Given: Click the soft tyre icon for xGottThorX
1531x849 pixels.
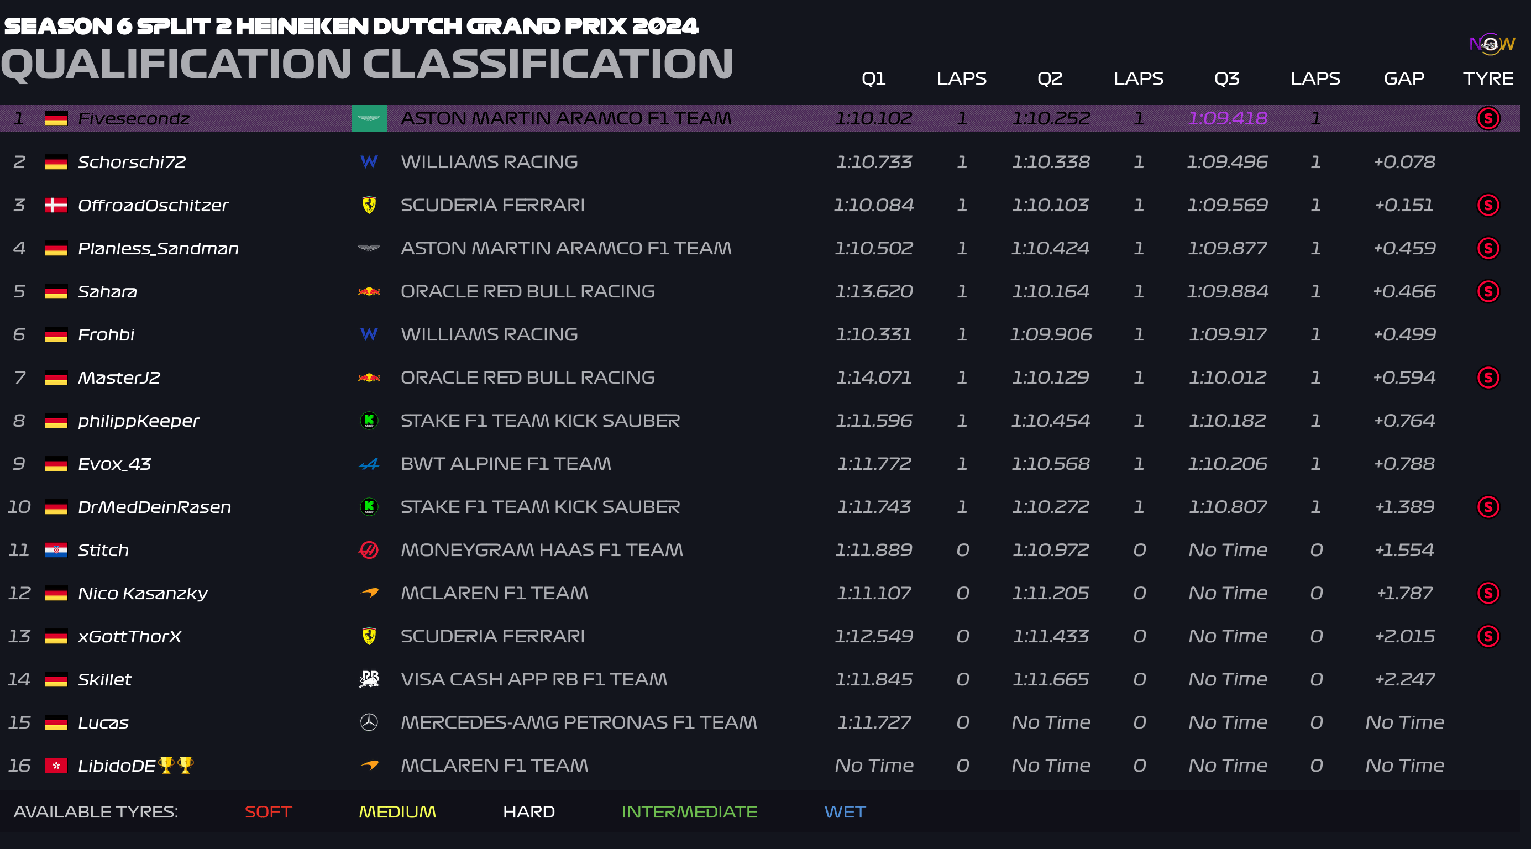Looking at the screenshot, I should (1488, 636).
